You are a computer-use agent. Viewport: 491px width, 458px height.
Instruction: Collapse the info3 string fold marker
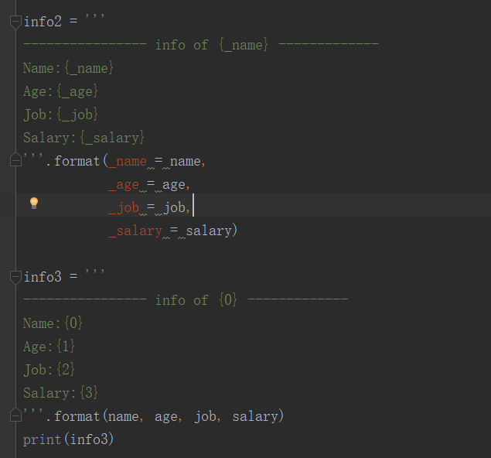click(x=15, y=277)
